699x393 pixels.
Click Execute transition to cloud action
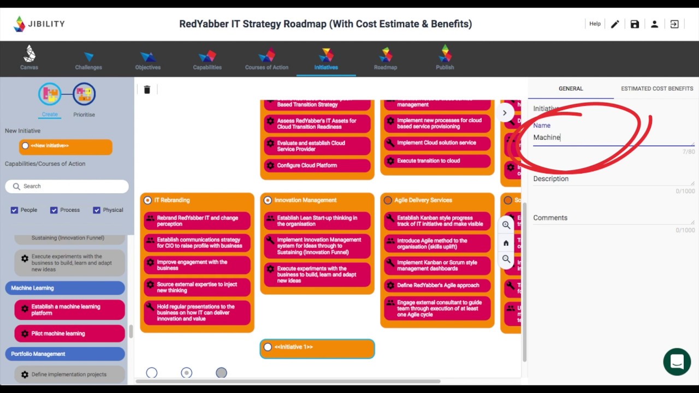437,161
